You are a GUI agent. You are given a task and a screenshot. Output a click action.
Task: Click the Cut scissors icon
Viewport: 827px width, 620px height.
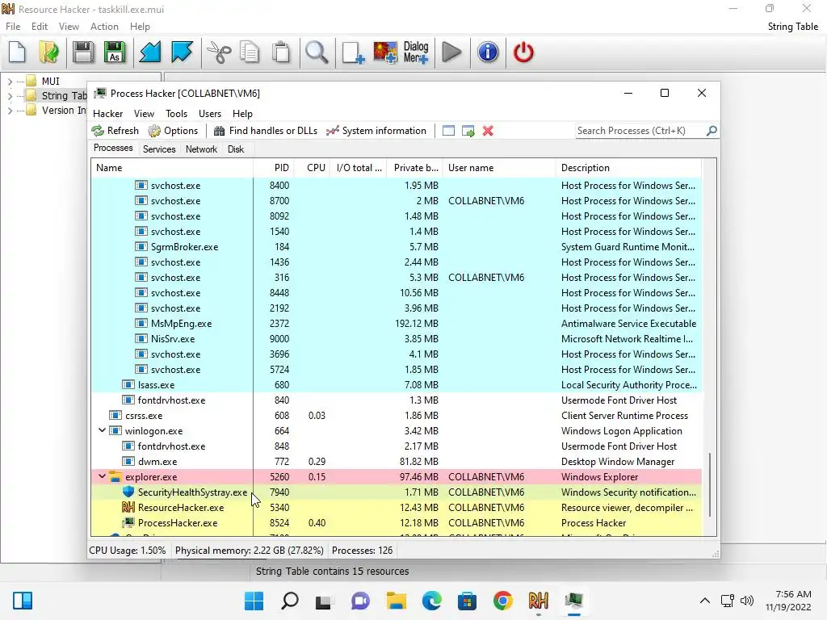[x=219, y=52]
